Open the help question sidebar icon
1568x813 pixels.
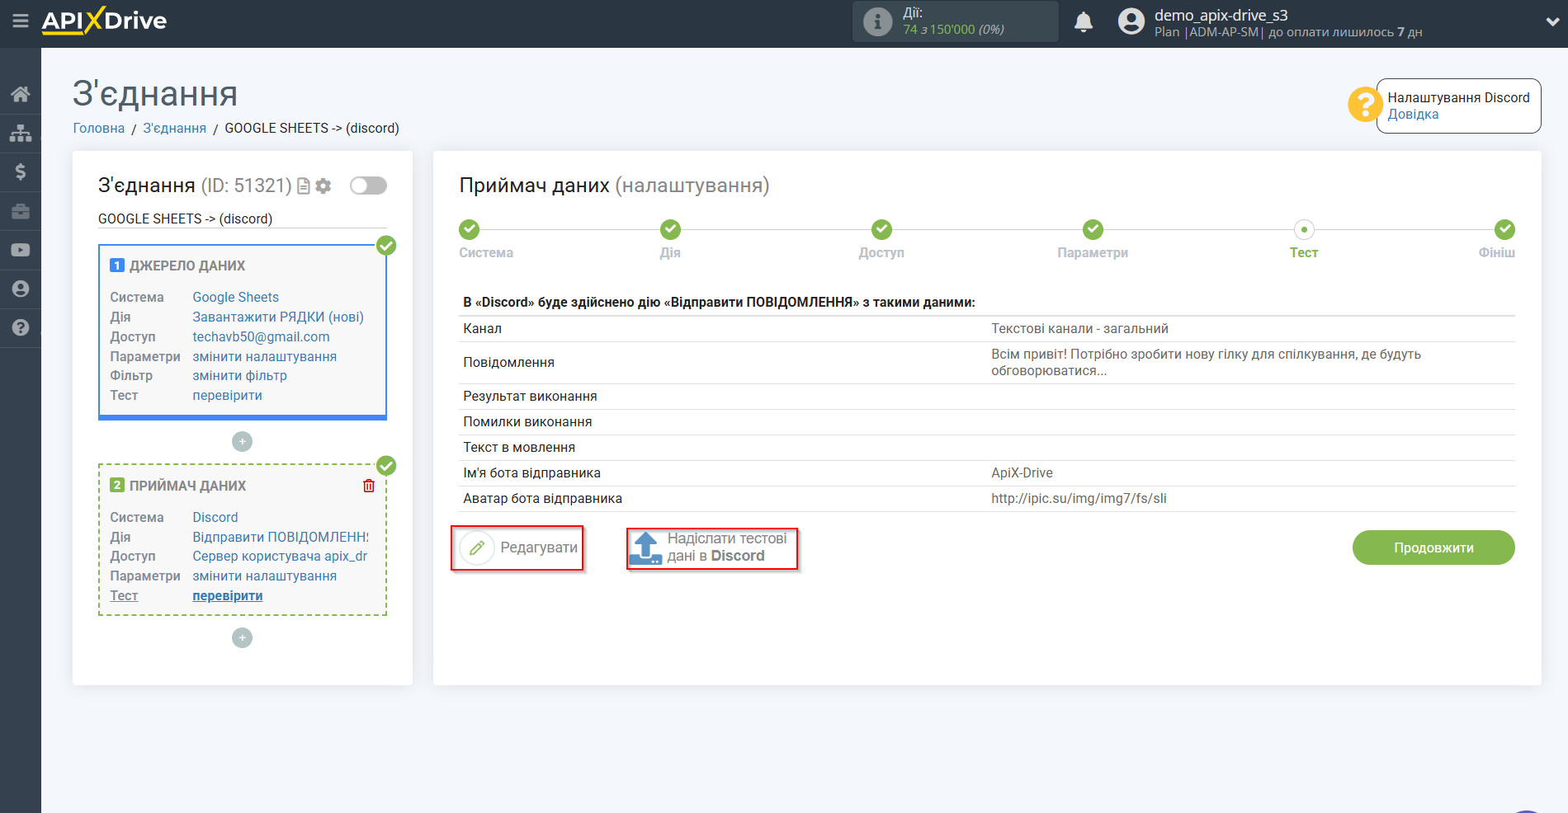pyautogui.click(x=21, y=327)
